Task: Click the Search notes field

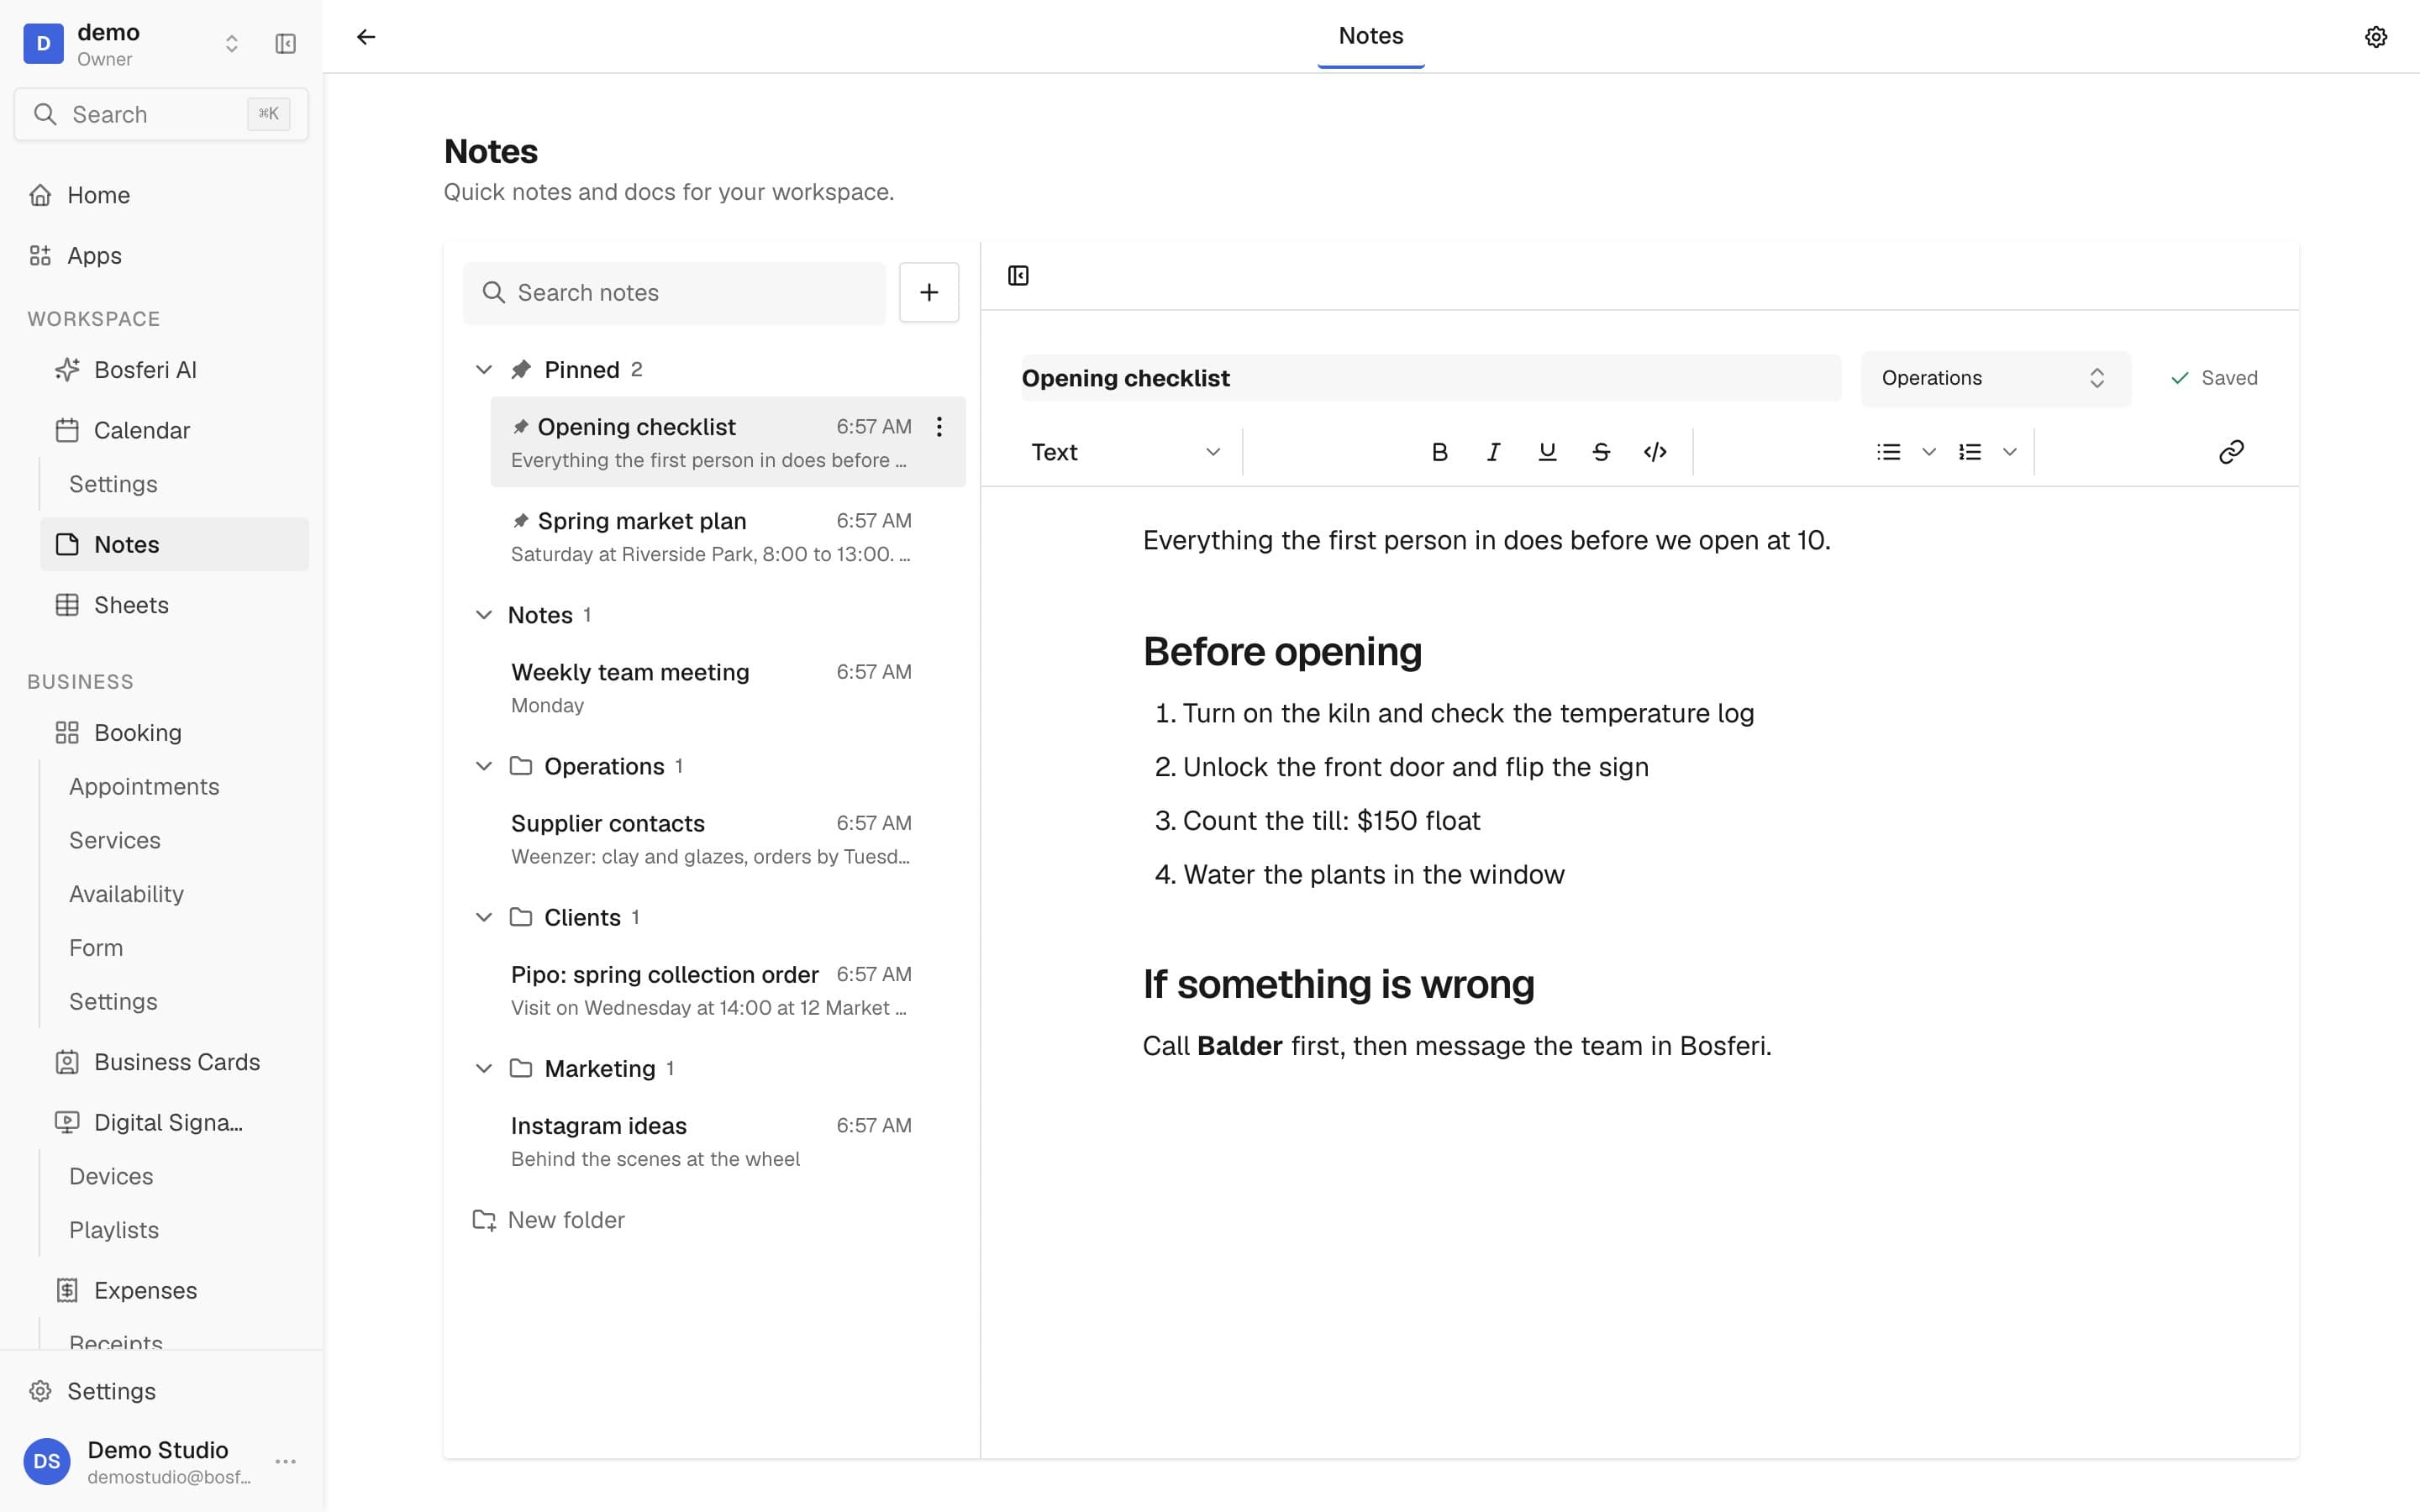Action: click(x=674, y=292)
